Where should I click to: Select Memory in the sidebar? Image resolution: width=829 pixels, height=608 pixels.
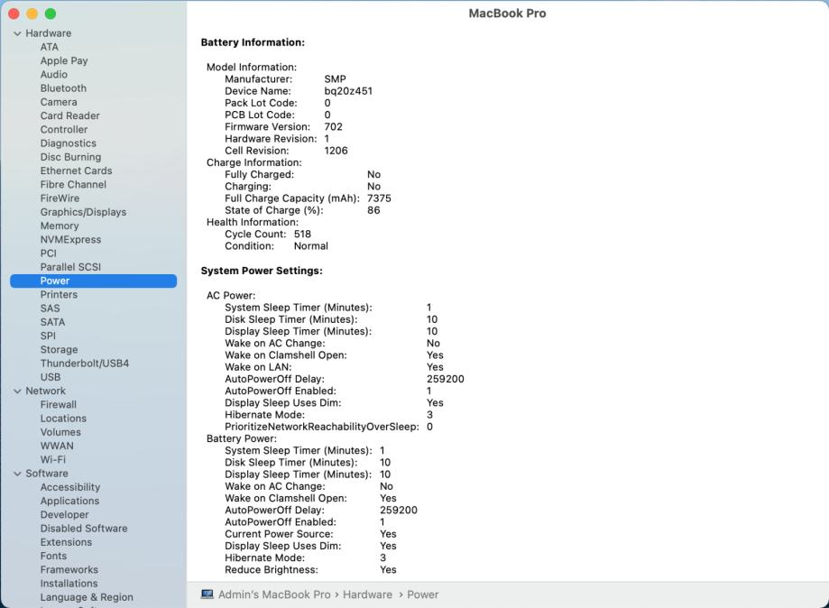pos(60,226)
